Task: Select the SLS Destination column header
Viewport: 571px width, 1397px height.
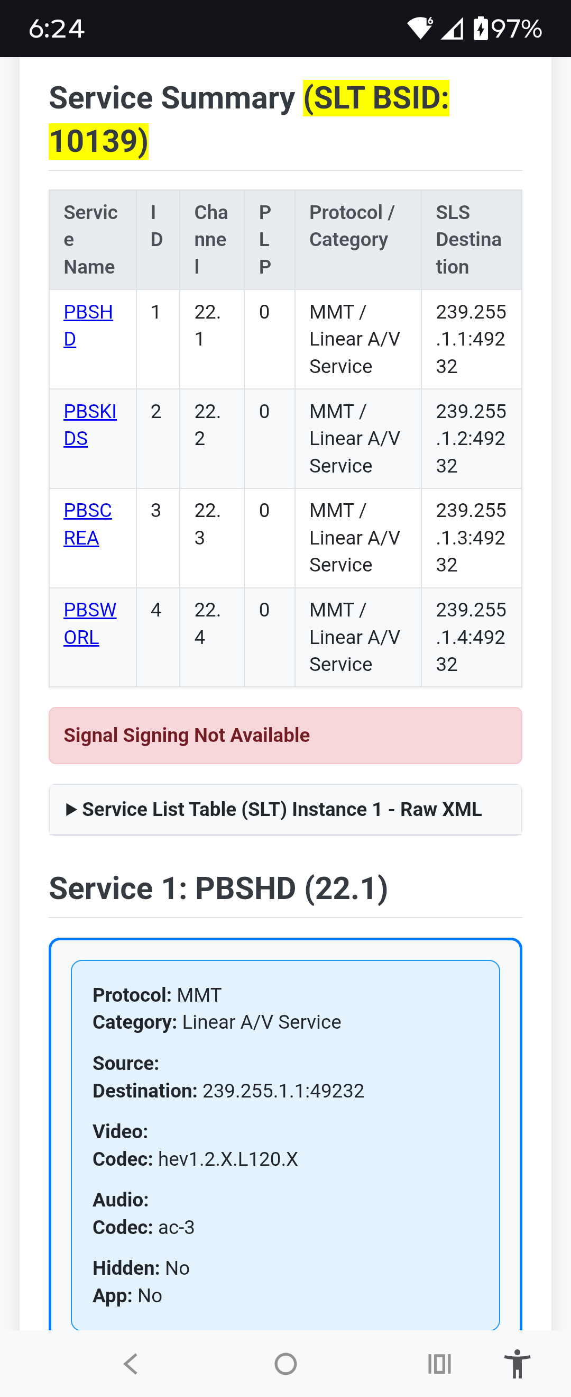Action: [x=471, y=240]
